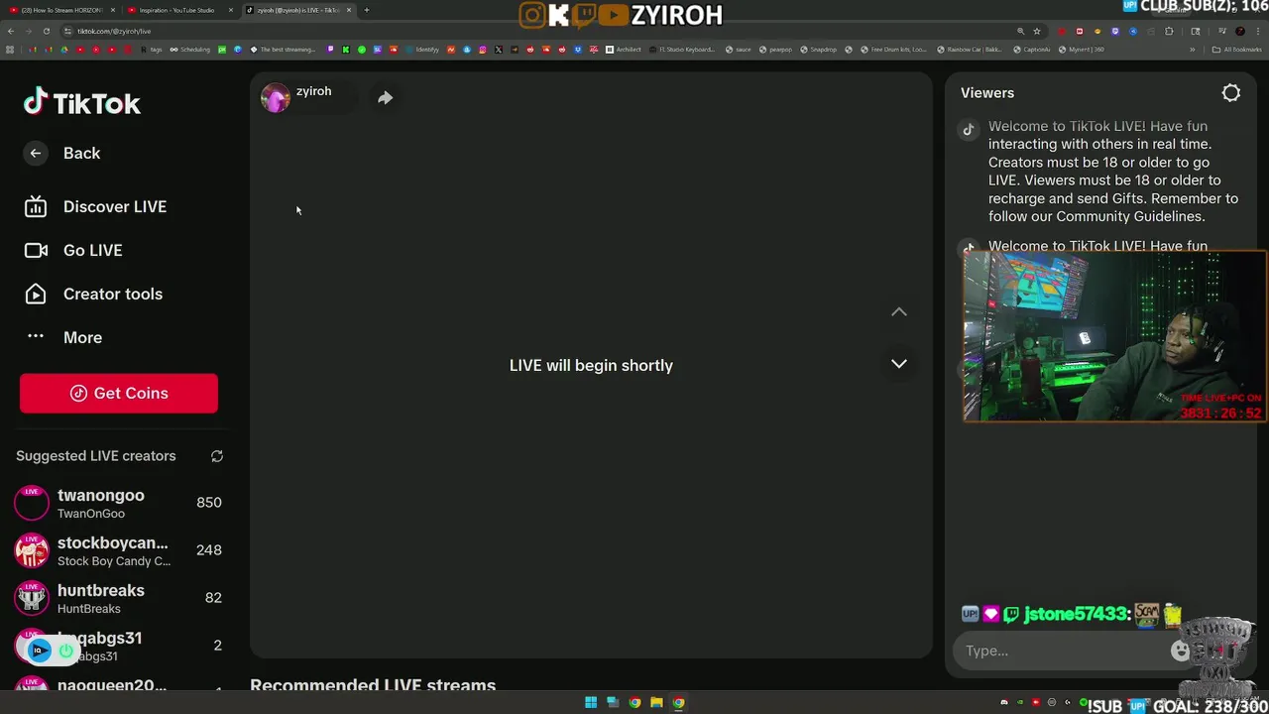Open pearpop bookmark

coord(775,50)
